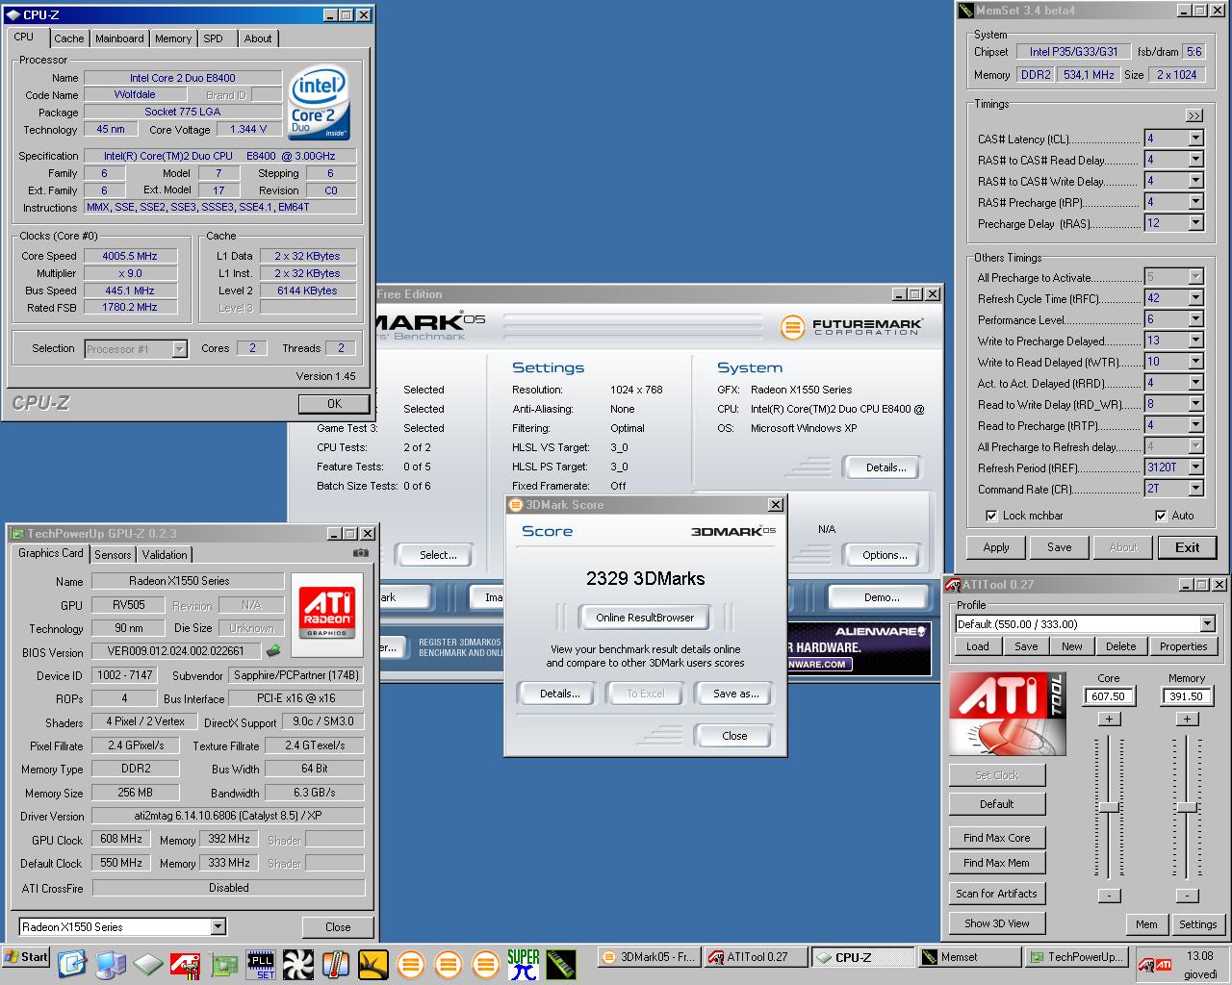Image resolution: width=1232 pixels, height=985 pixels.
Task: Open the Performance Level dropdown in MemSet
Action: click(1195, 319)
